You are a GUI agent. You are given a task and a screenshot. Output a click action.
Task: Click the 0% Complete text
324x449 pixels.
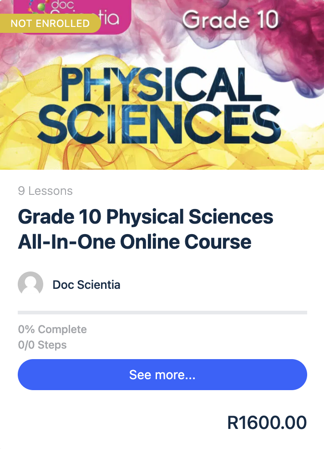tap(52, 329)
